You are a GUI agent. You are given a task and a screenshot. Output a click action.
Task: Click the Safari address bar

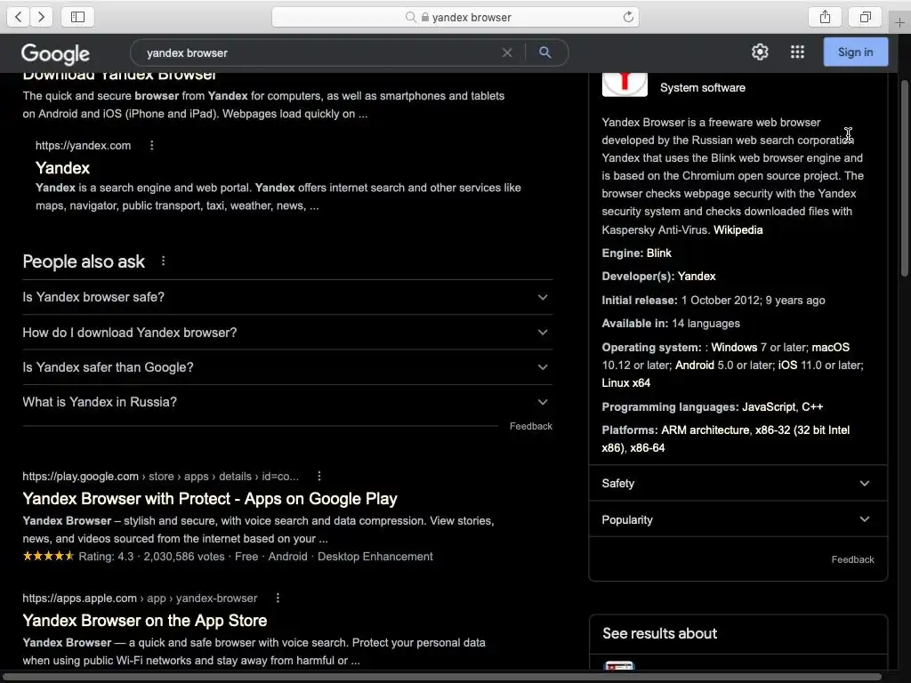coord(455,18)
